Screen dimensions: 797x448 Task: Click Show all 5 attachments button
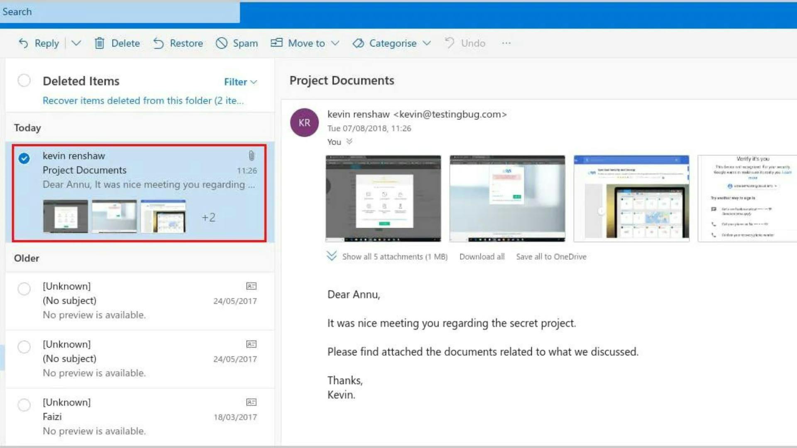(388, 256)
